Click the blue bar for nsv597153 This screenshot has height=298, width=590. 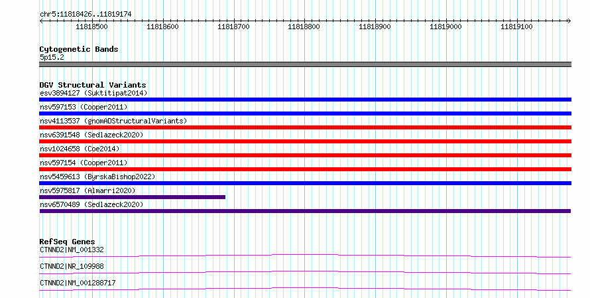pos(305,113)
